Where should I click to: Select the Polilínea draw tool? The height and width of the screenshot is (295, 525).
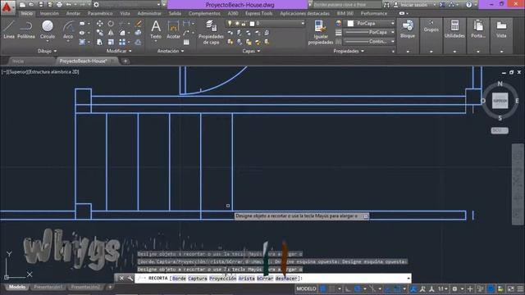(x=26, y=29)
